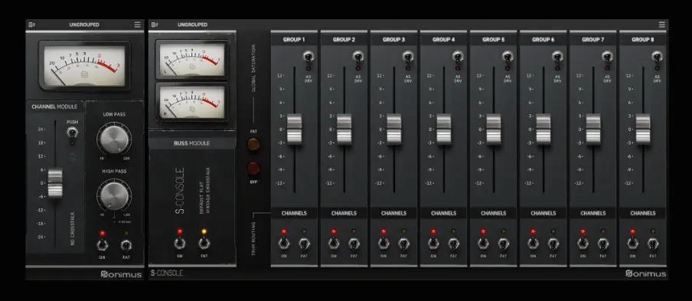Viewport: 692px width, 301px height.
Task: Open hamburger menu in Channel Module window
Action: (x=138, y=25)
